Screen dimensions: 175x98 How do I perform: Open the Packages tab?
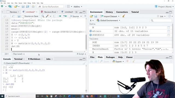110,57
